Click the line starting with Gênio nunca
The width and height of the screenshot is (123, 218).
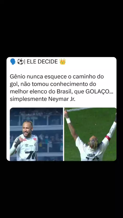57,77
